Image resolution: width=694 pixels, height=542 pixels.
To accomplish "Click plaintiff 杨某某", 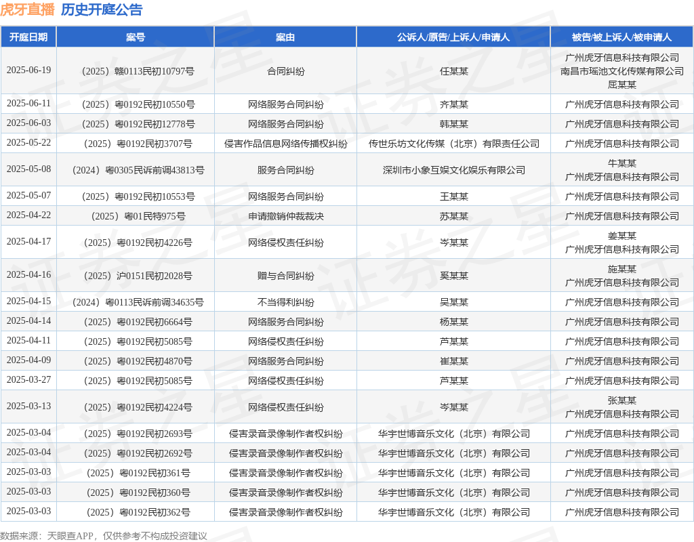I will coord(453,322).
